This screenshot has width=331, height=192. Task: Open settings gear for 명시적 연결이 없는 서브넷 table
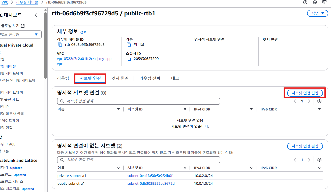click(x=319, y=160)
